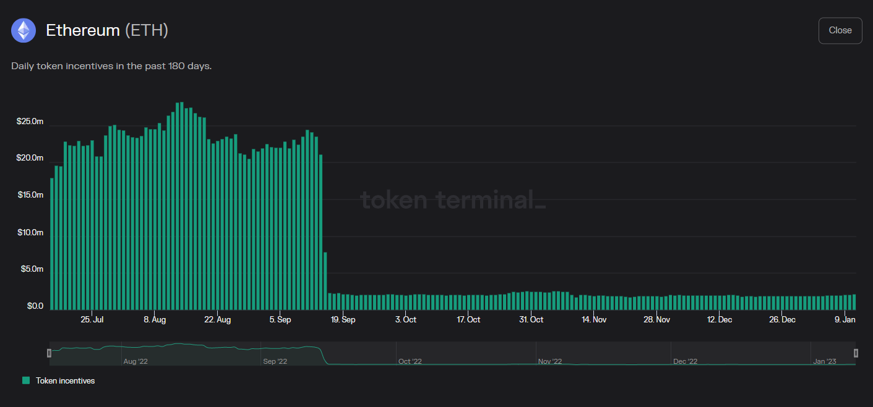Select the Oct '22 area in navigator
This screenshot has width=873, height=407.
pos(410,361)
